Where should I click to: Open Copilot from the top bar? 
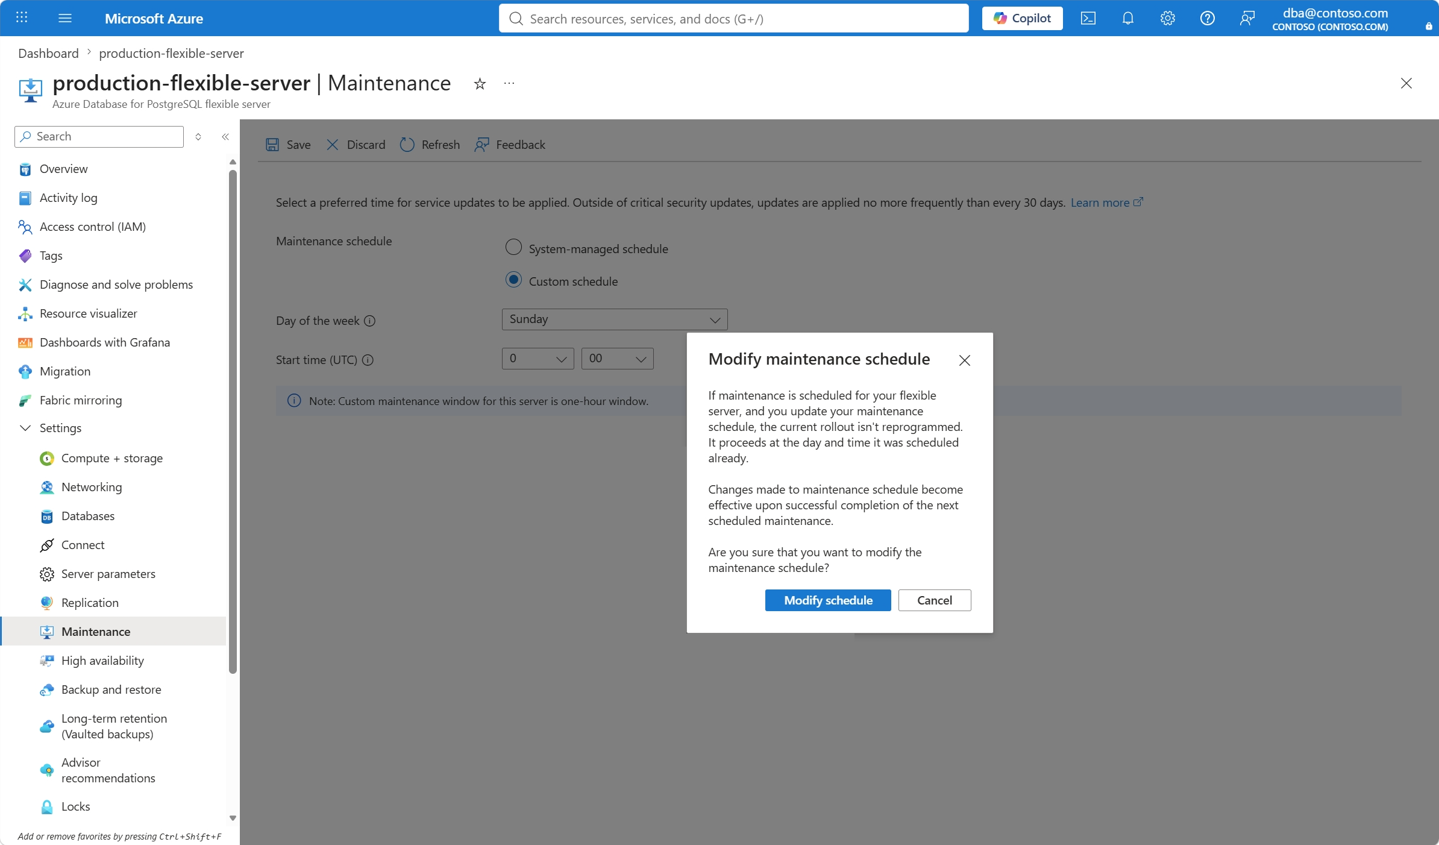tap(1022, 18)
